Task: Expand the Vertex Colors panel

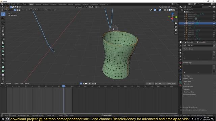Action: coord(188,79)
